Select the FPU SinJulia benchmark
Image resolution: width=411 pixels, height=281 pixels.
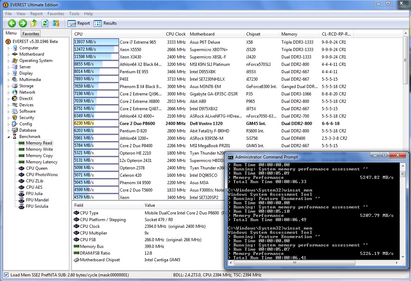37,206
